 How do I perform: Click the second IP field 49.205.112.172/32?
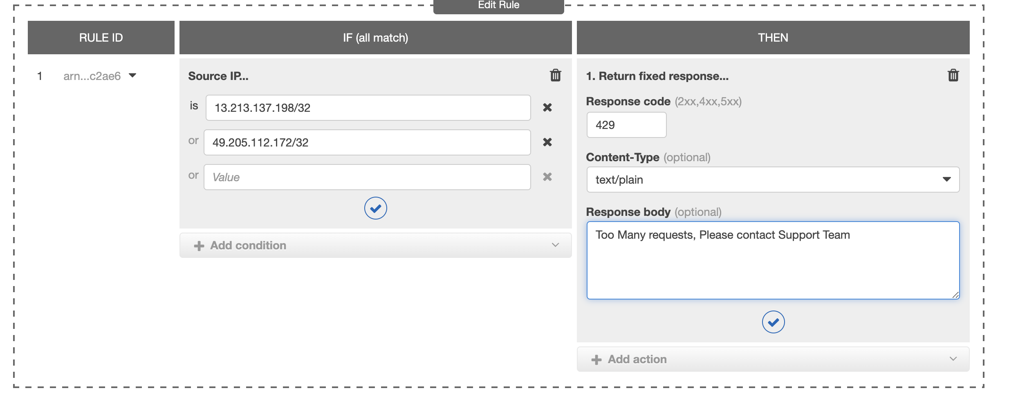pos(367,142)
